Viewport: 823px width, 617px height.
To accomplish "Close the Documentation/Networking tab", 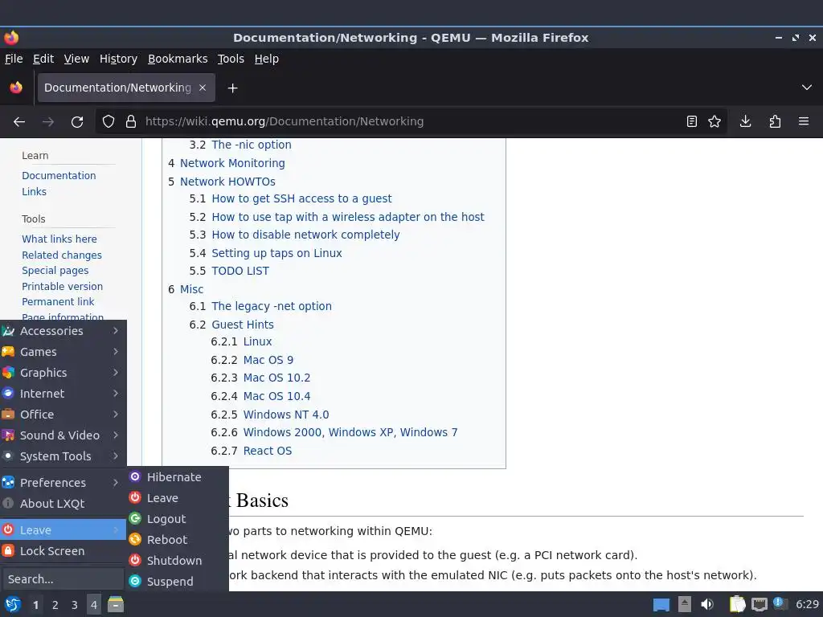I will pyautogui.click(x=203, y=88).
